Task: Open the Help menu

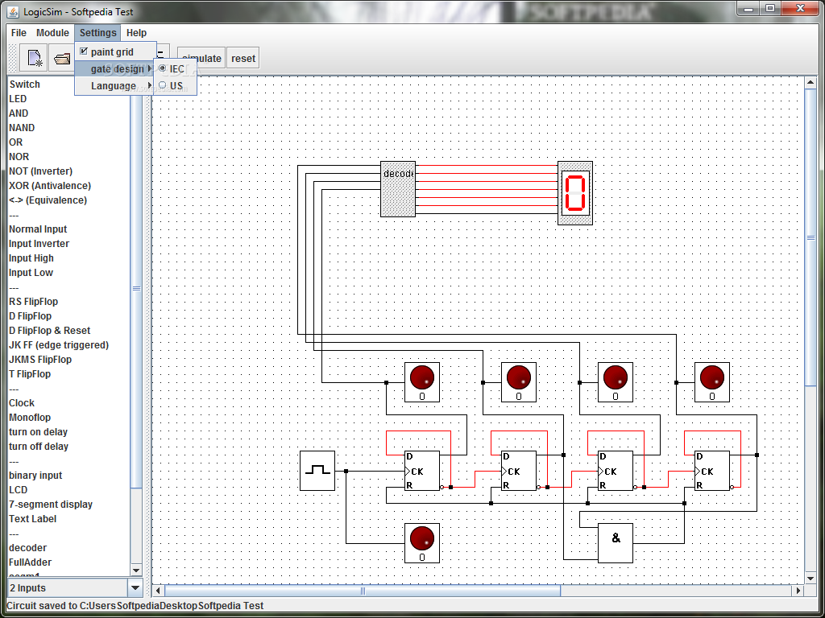Action: (x=137, y=32)
